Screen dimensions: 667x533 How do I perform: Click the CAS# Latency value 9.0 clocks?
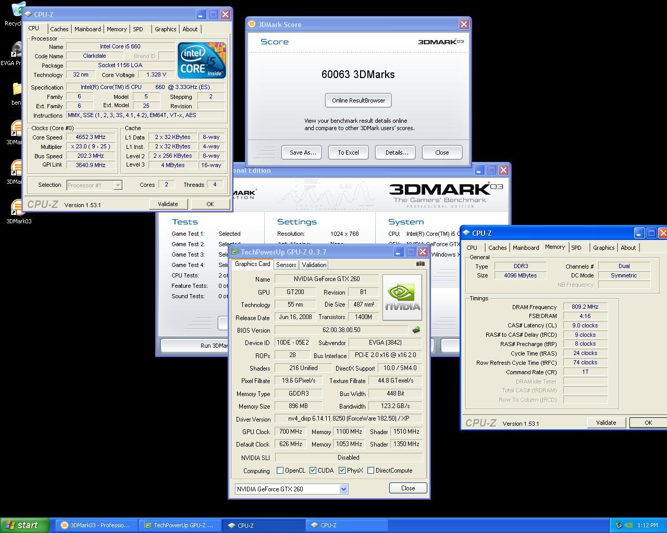pyautogui.click(x=585, y=325)
